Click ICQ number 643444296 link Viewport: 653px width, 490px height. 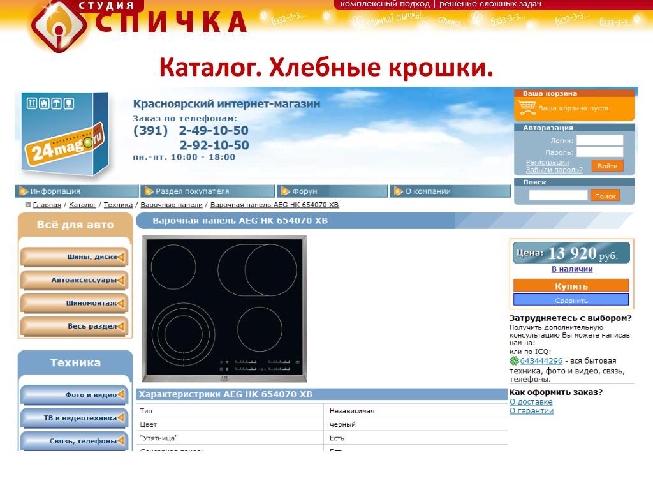click(541, 361)
